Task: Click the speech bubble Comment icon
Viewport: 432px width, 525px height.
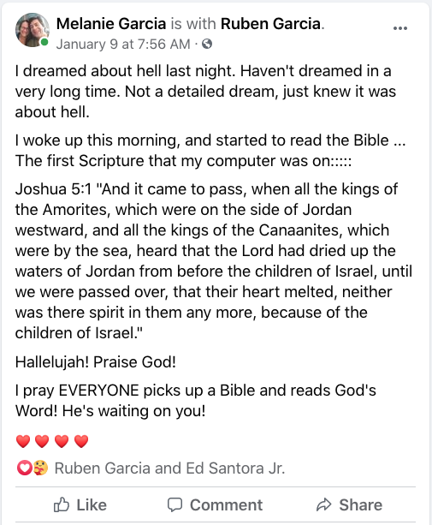Action: (x=175, y=505)
